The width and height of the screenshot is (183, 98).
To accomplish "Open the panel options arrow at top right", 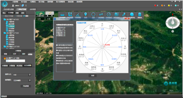I will 180,9.
